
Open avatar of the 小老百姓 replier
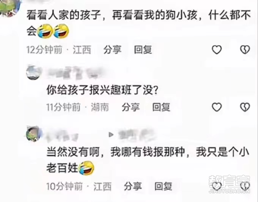[x=34, y=134]
